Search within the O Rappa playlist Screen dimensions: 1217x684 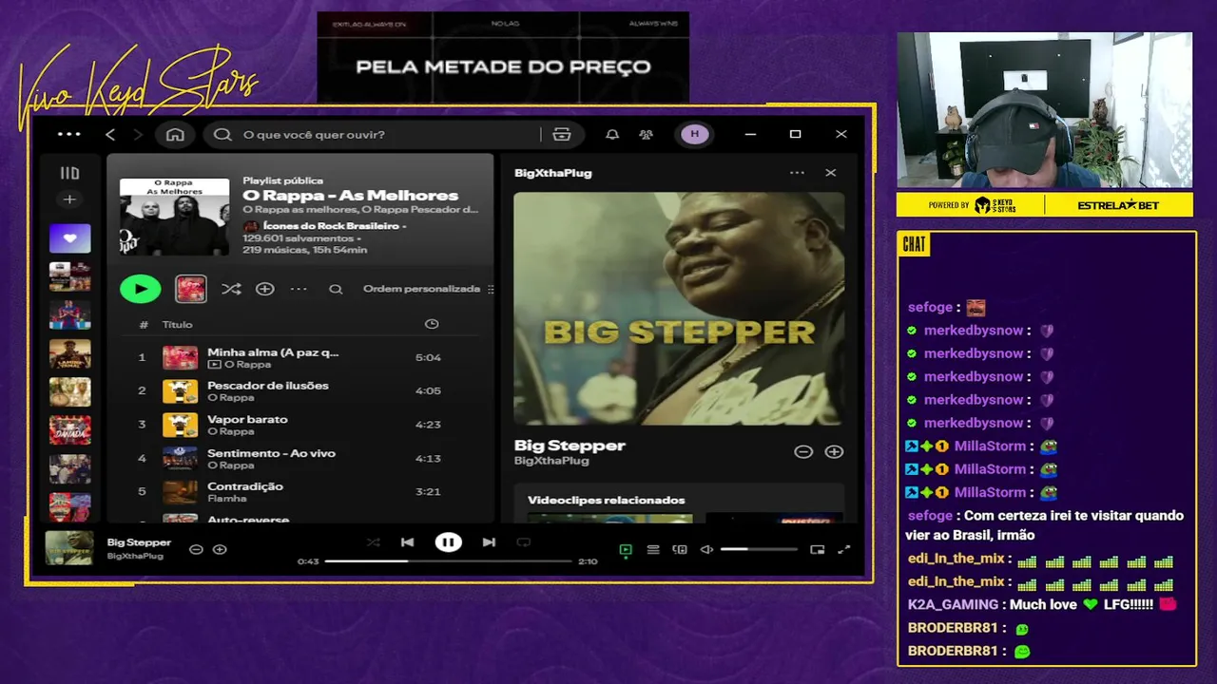(336, 289)
